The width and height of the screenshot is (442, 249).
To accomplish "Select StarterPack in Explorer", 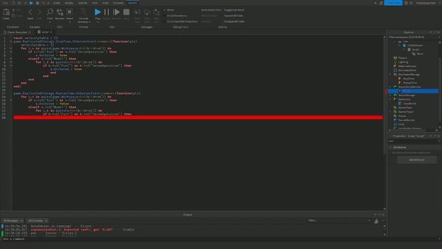I will tap(405, 108).
